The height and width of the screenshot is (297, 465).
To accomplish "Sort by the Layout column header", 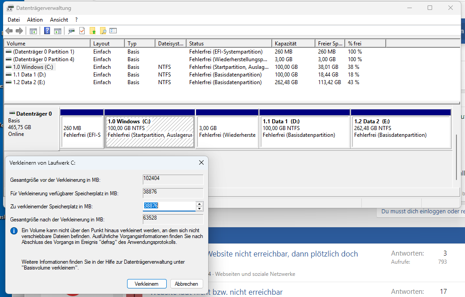I will coord(107,44).
